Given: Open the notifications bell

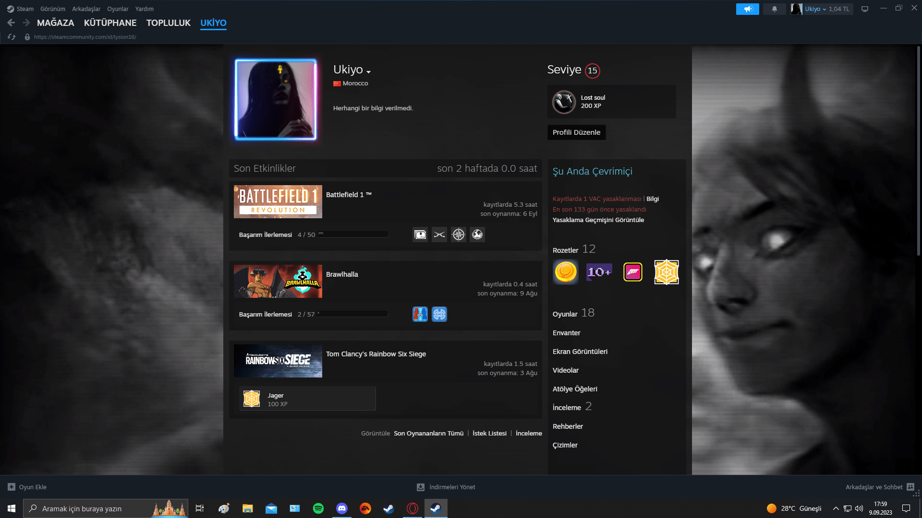Looking at the screenshot, I should tap(775, 9).
